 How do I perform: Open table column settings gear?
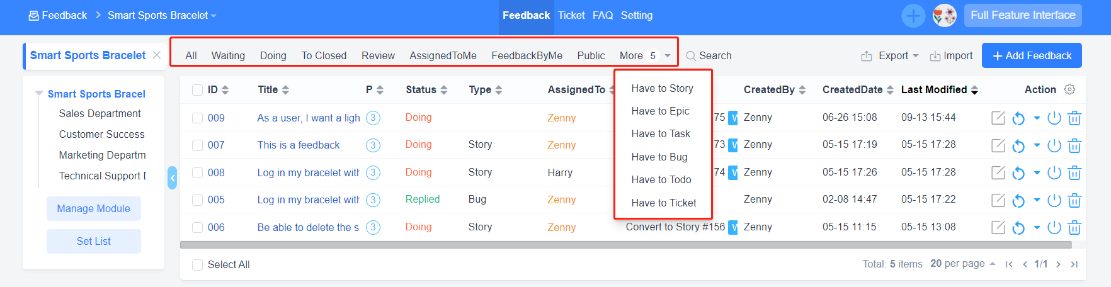(x=1069, y=89)
